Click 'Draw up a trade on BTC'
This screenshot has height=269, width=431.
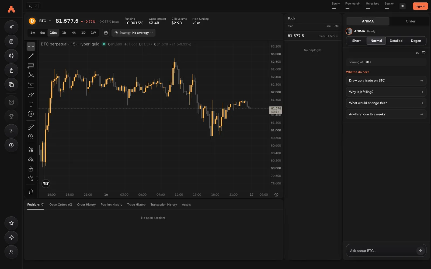(x=386, y=81)
